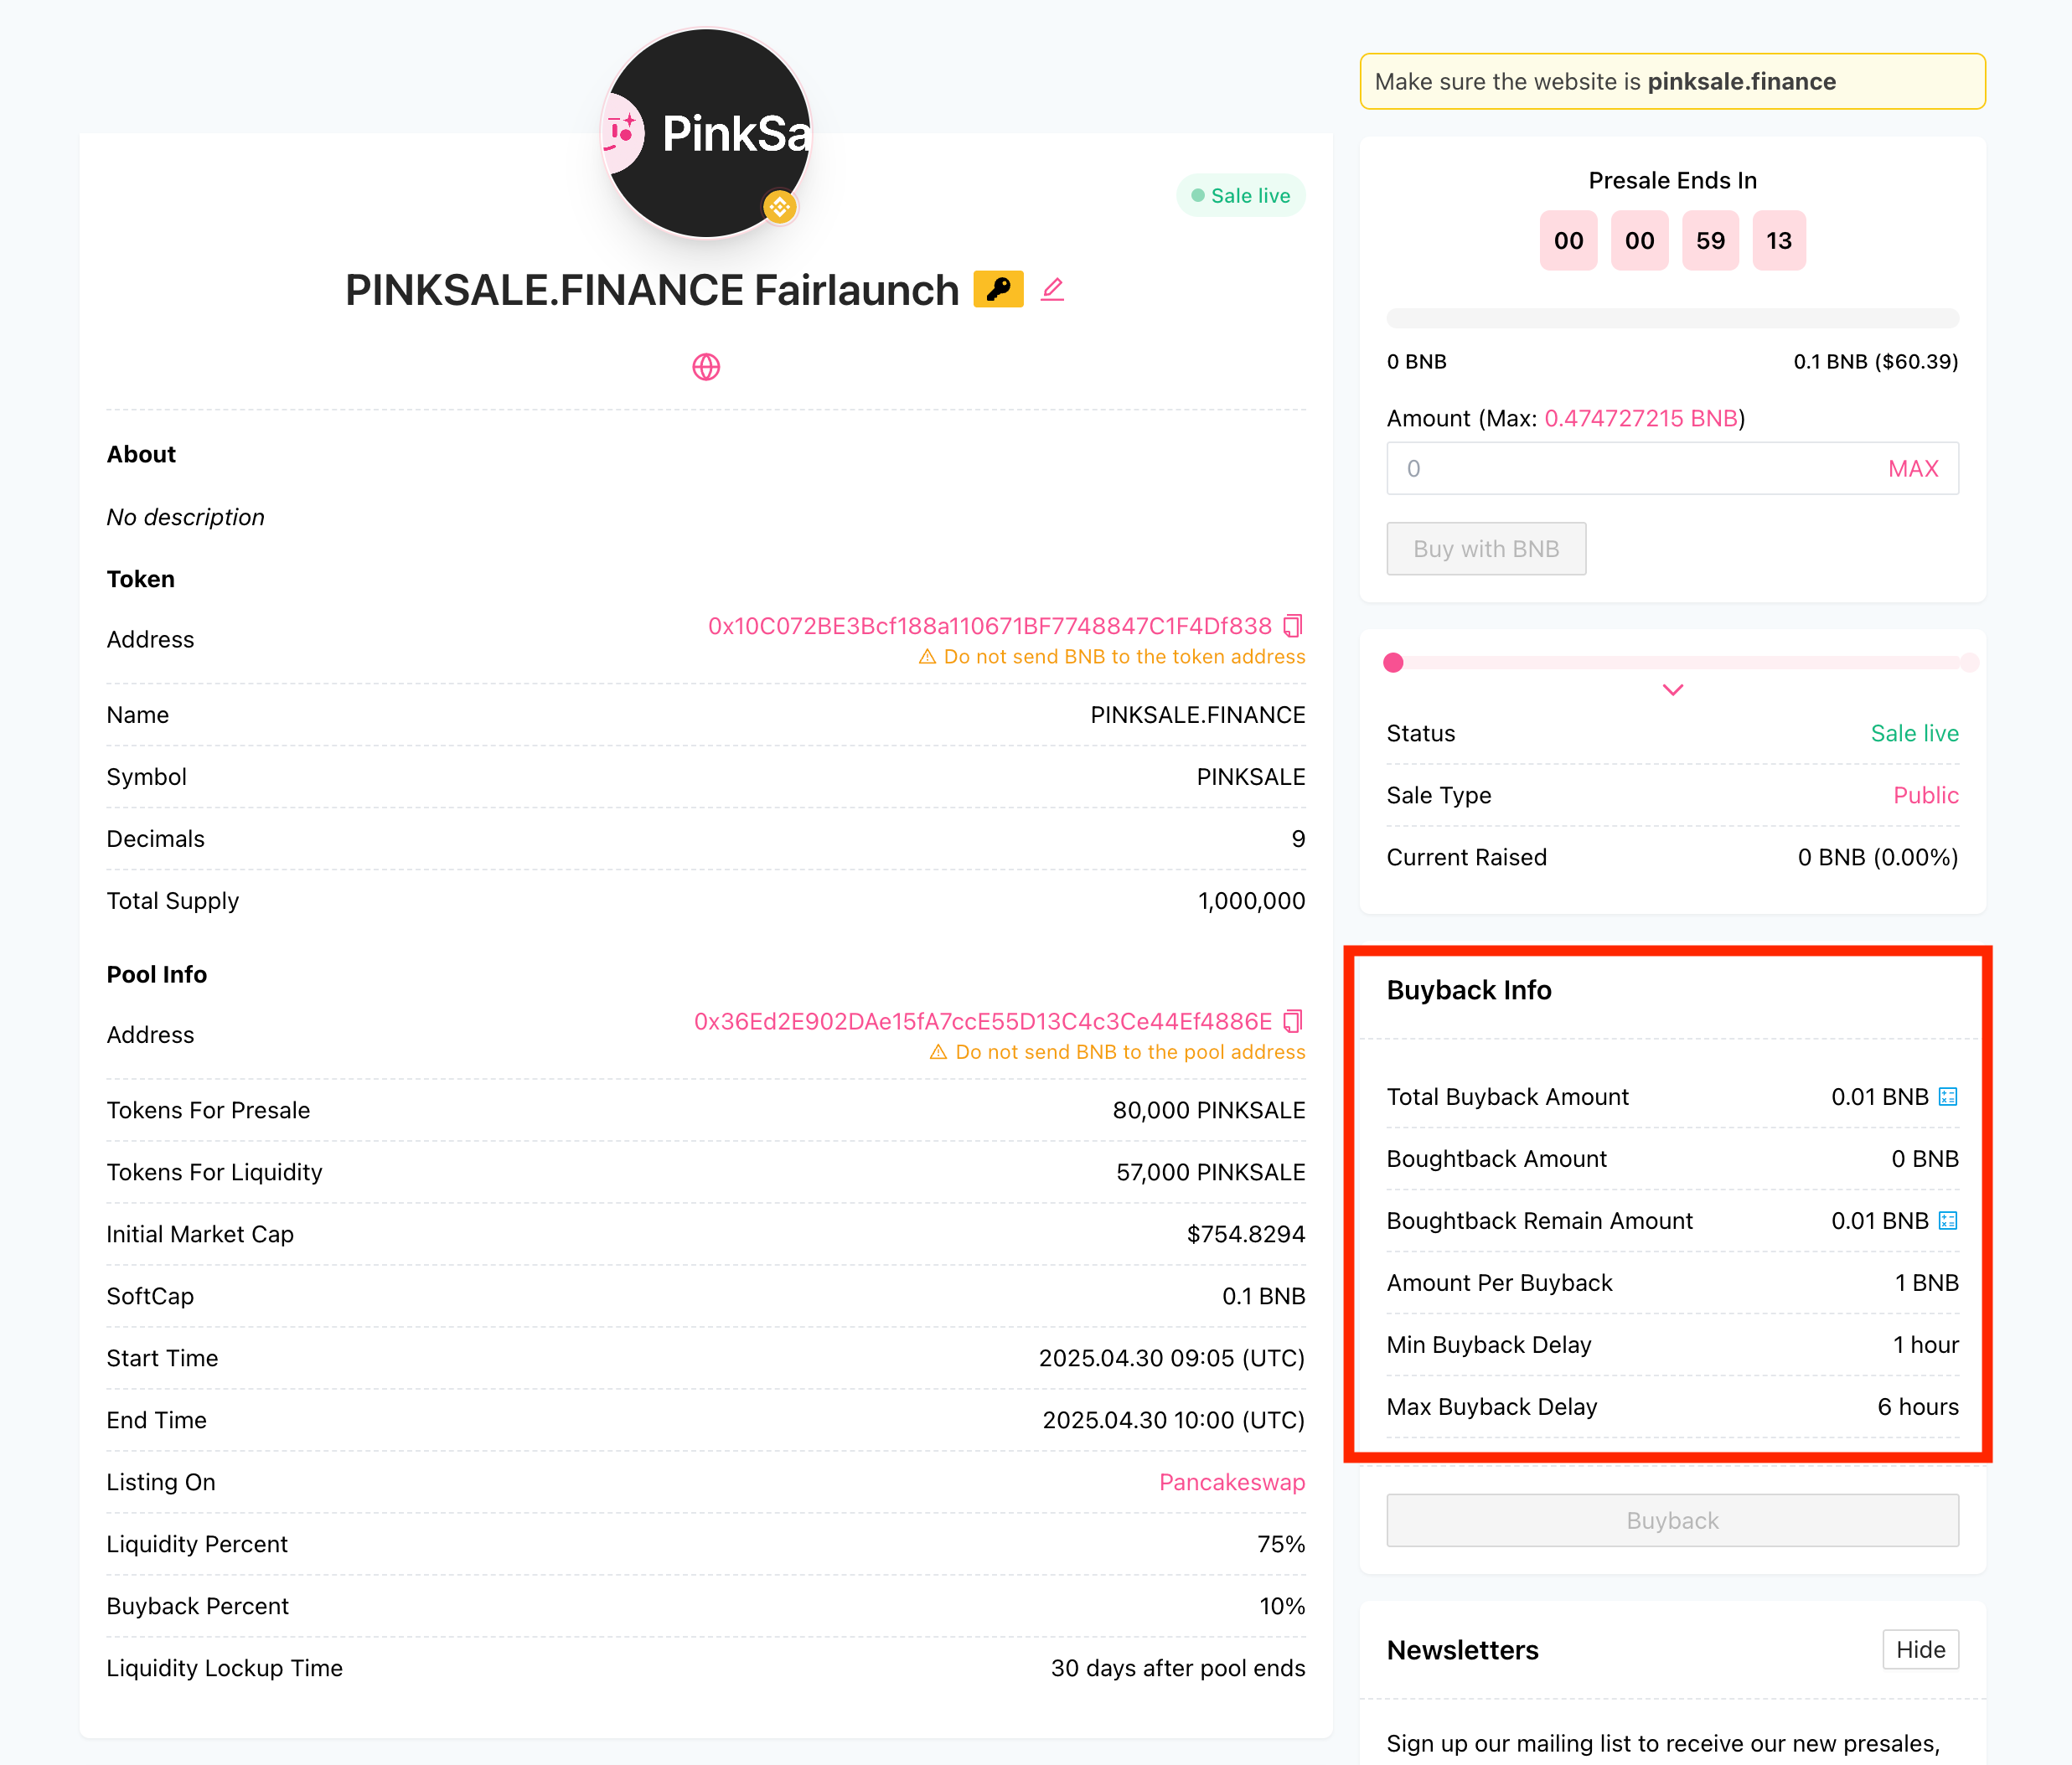Click the Buy with BNB button
The width and height of the screenshot is (2072, 1765).
[1486, 549]
